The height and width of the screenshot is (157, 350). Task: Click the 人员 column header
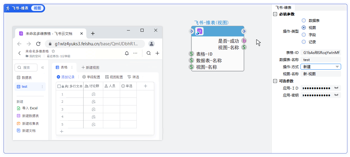112,86
